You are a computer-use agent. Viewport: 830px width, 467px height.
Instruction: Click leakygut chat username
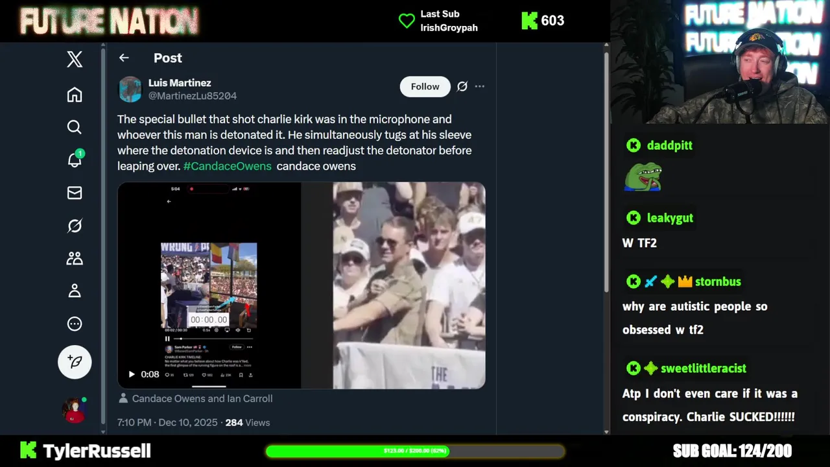(x=670, y=218)
